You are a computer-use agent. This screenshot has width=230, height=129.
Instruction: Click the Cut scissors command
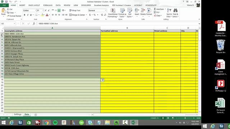[10, 9]
